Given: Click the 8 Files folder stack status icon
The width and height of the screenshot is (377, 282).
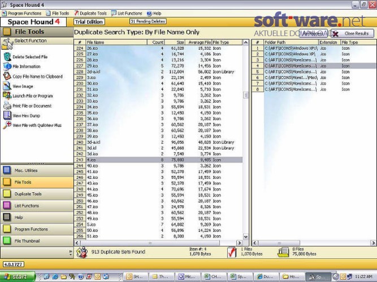Looking at the screenshot, I should click(x=283, y=252).
